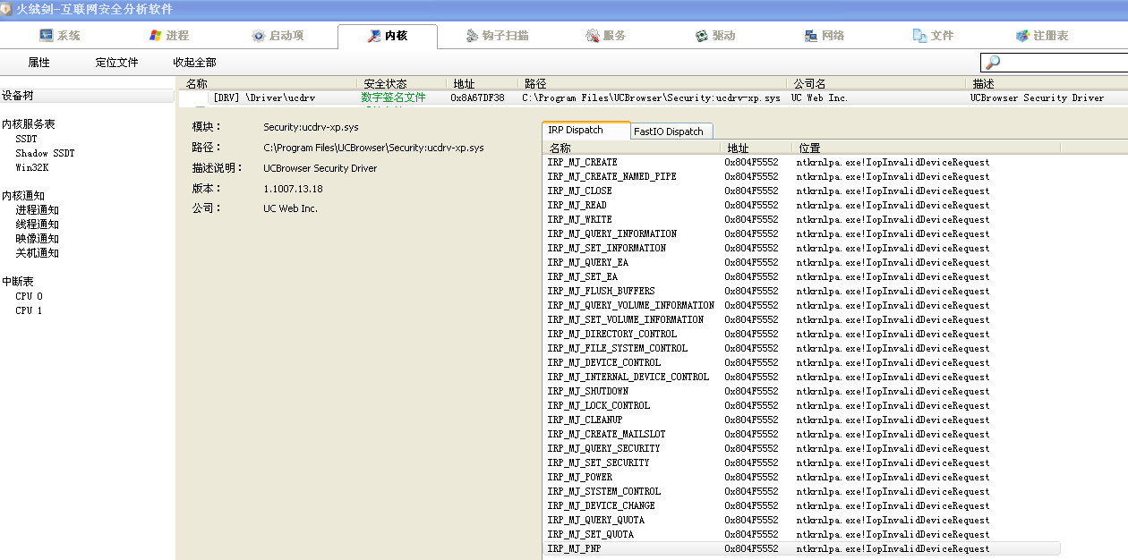Select the IRP_MJ_INTERNAL_DEVICE_CONTROL row
Viewport: 1128px width, 560px height.
click(x=801, y=377)
